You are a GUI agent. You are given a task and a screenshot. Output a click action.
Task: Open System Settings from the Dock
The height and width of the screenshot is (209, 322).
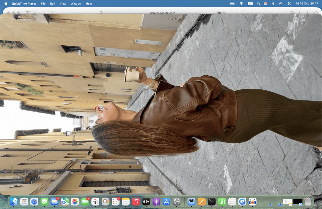(177, 202)
